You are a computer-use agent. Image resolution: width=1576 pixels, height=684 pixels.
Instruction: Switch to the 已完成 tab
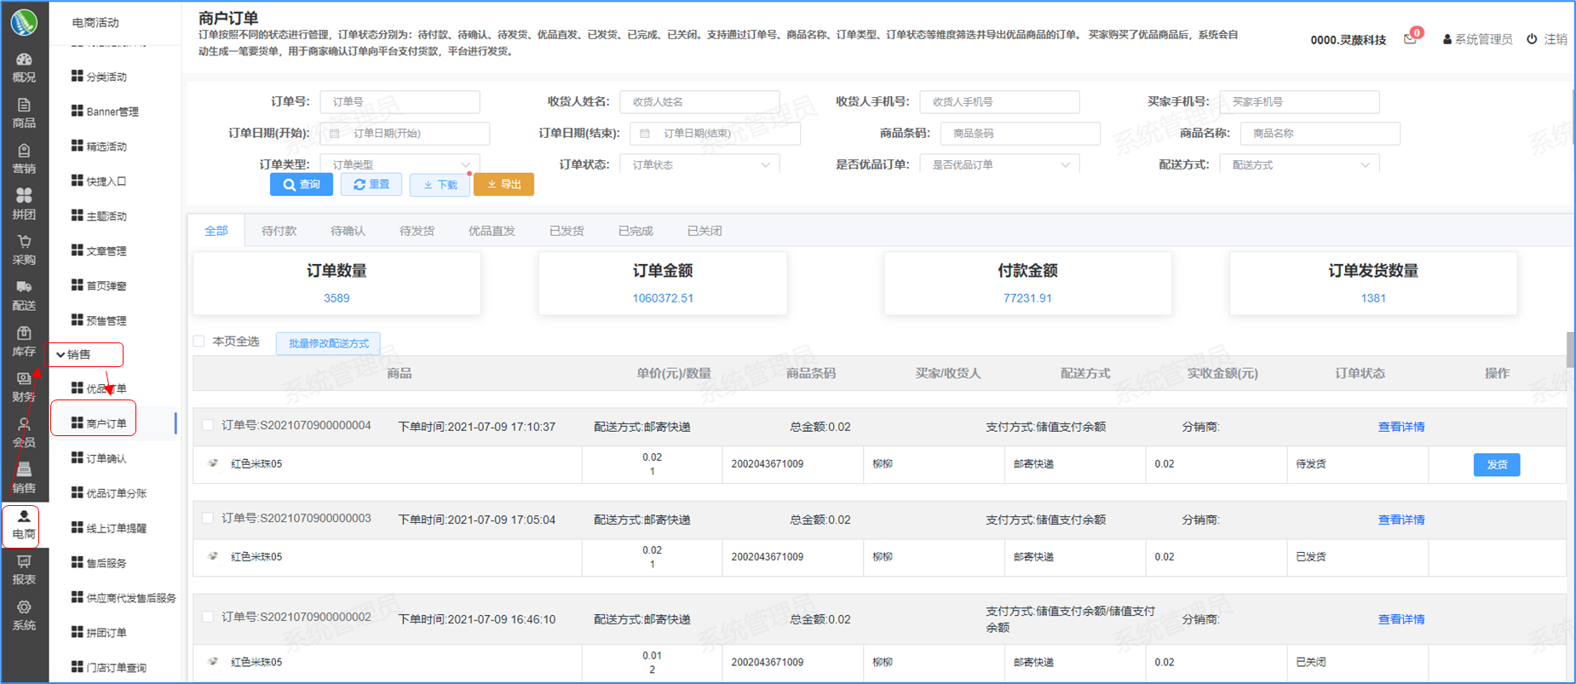point(636,231)
